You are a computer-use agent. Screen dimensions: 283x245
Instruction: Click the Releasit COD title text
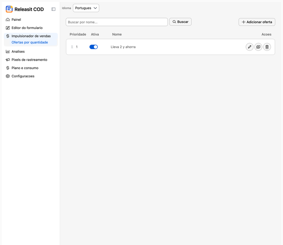(x=29, y=9)
